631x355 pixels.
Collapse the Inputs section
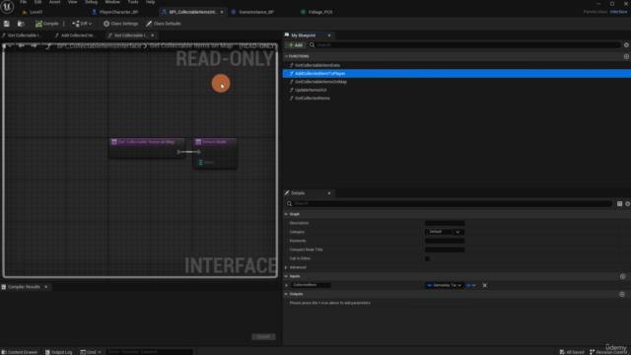click(286, 276)
